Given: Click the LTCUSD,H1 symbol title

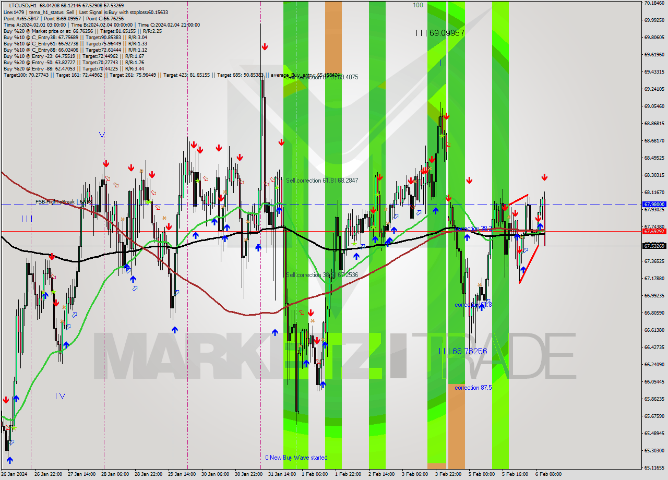Looking at the screenshot, I should point(23,5).
